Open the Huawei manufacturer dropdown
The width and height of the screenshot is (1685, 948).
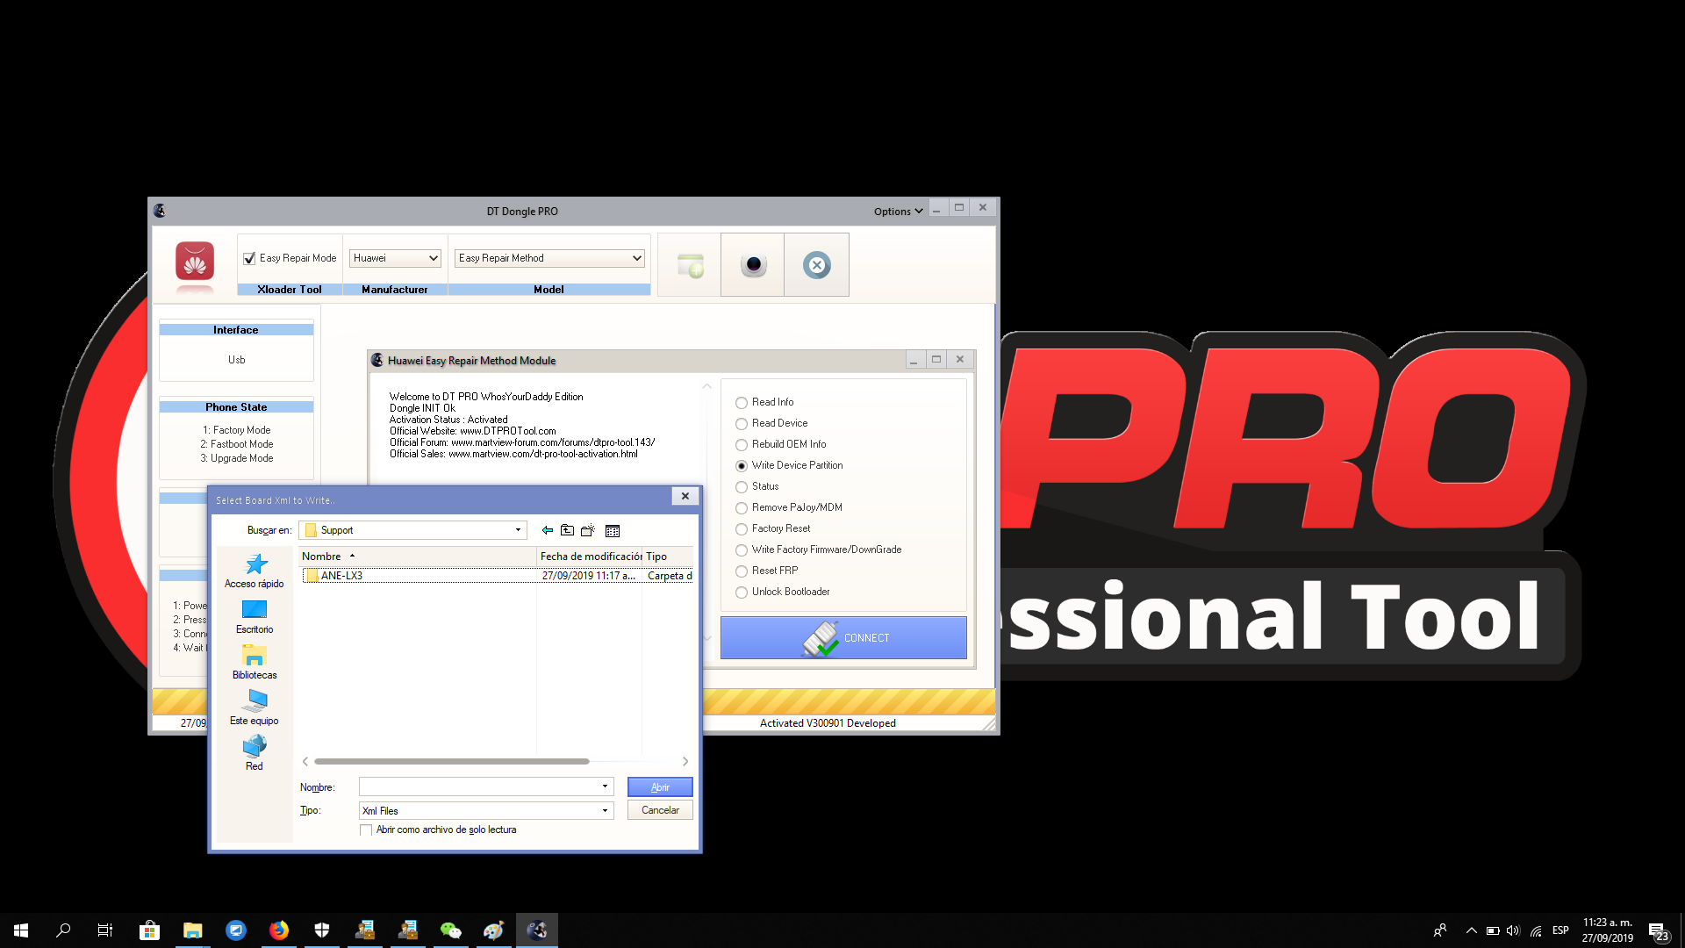[395, 258]
